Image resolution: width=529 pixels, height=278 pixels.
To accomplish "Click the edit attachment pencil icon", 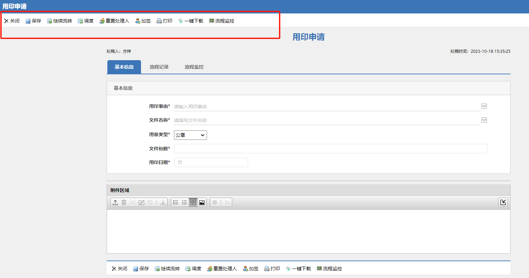I will point(141,202).
